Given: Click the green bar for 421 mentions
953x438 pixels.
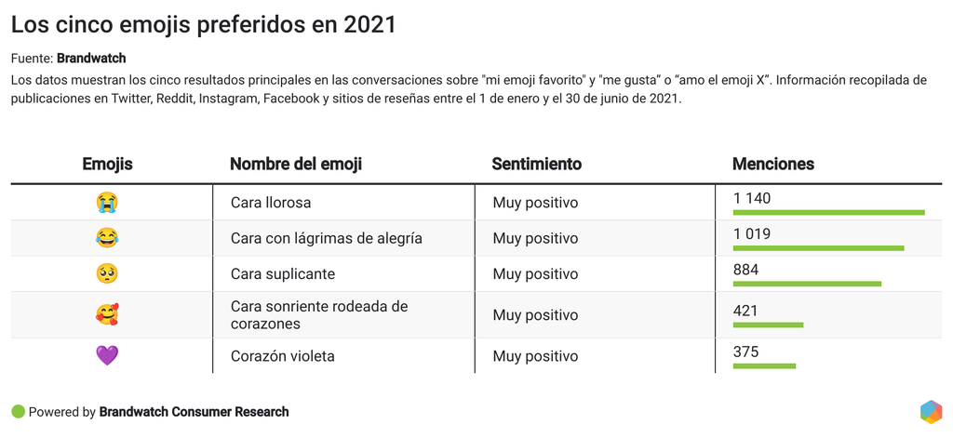Looking at the screenshot, I should tap(768, 325).
